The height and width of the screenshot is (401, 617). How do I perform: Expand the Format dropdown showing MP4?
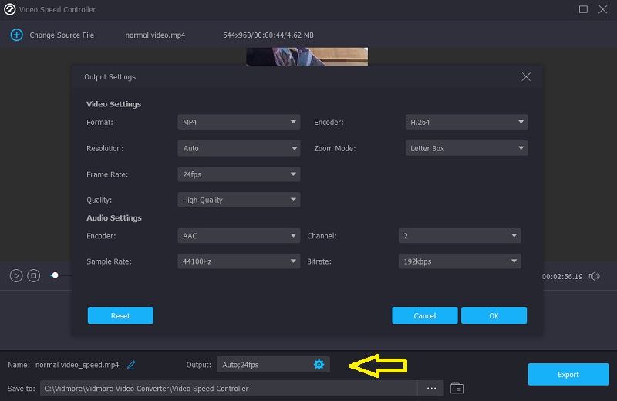238,122
